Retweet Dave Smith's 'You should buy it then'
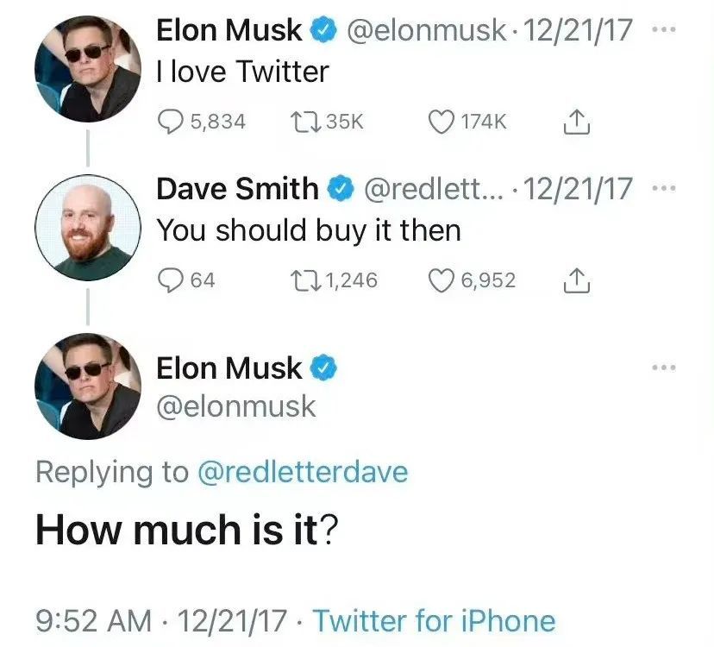The image size is (714, 647). tap(306, 280)
